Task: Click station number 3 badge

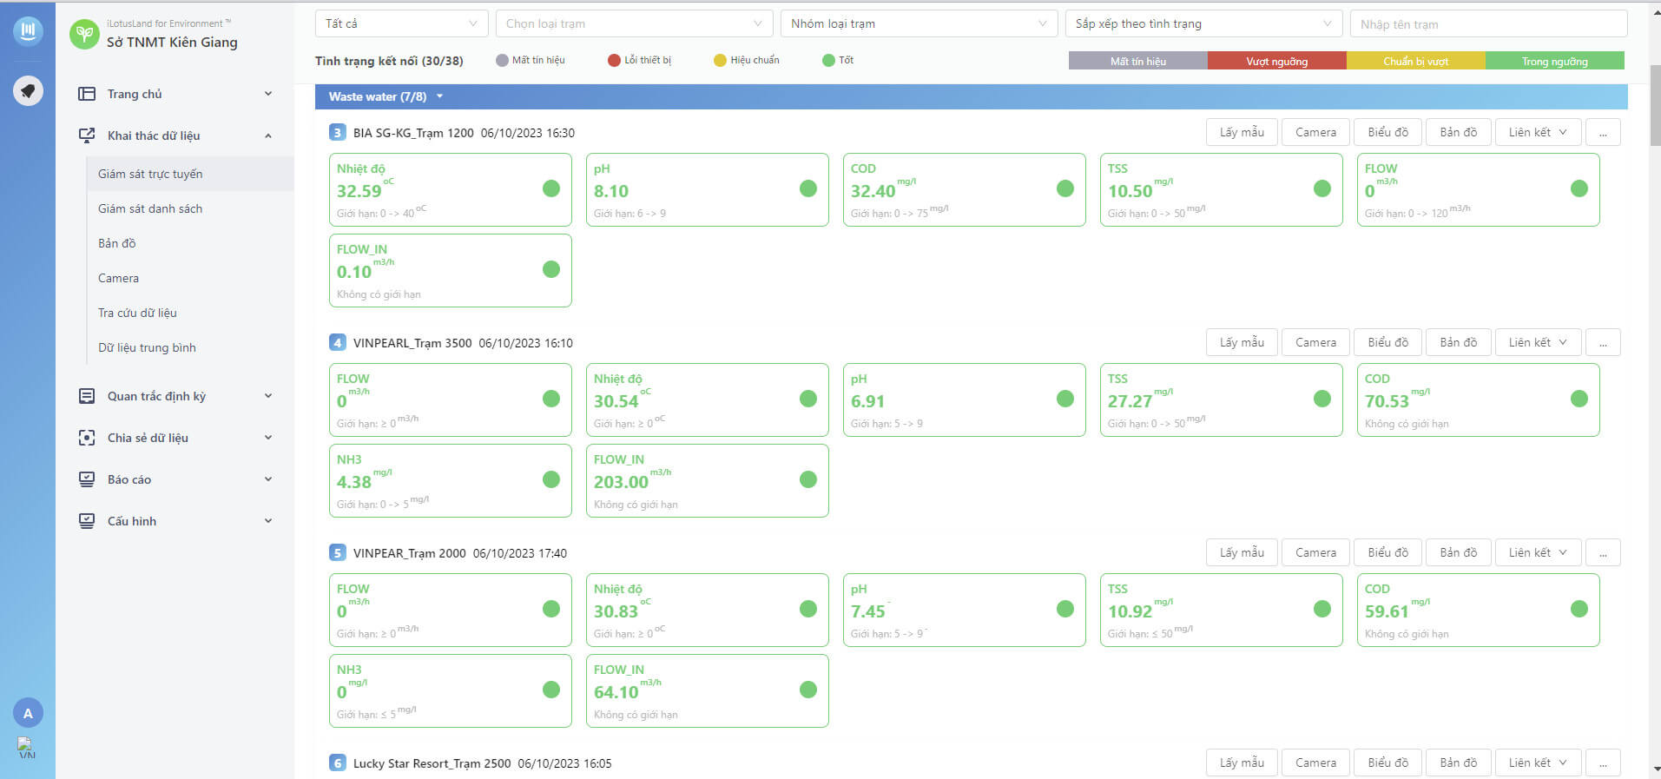Action: pos(338,132)
